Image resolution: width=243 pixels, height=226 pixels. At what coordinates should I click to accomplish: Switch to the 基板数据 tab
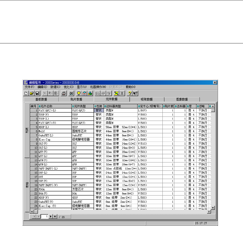pos(41,99)
